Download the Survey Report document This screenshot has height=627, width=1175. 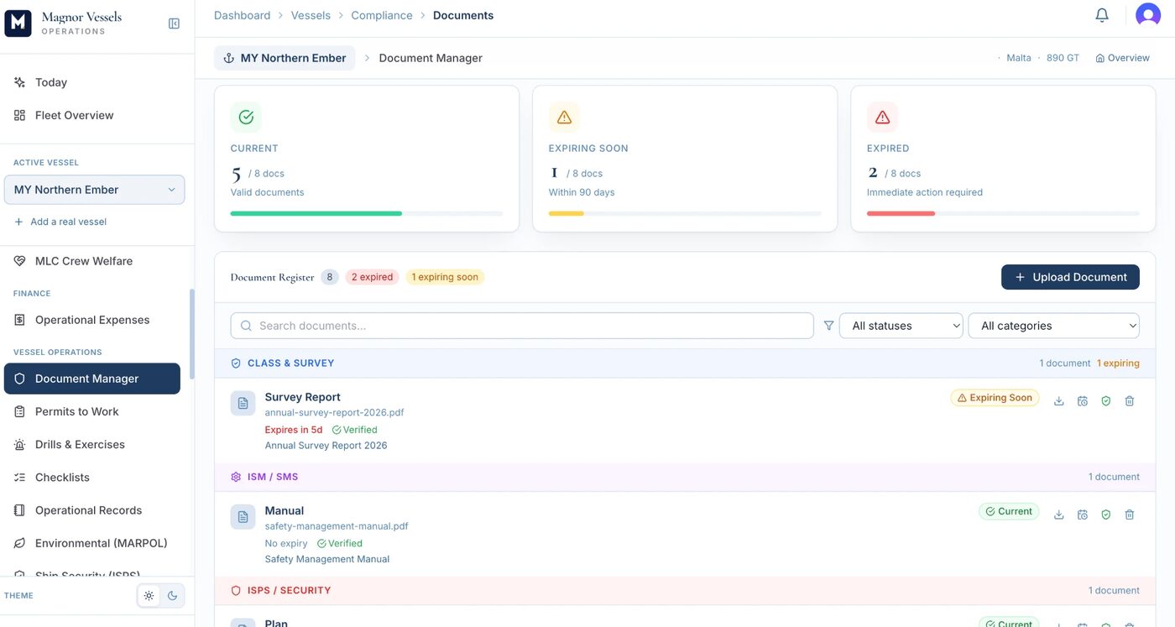click(1059, 401)
